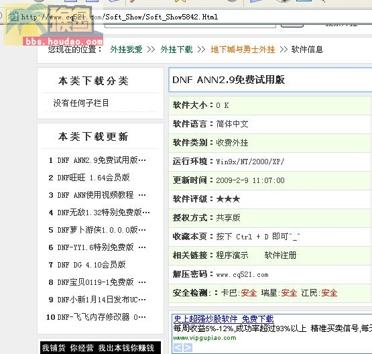The image size is (372, 354).
Task: Open list item DNF旺旺 1.64会员版
Action: [93, 178]
